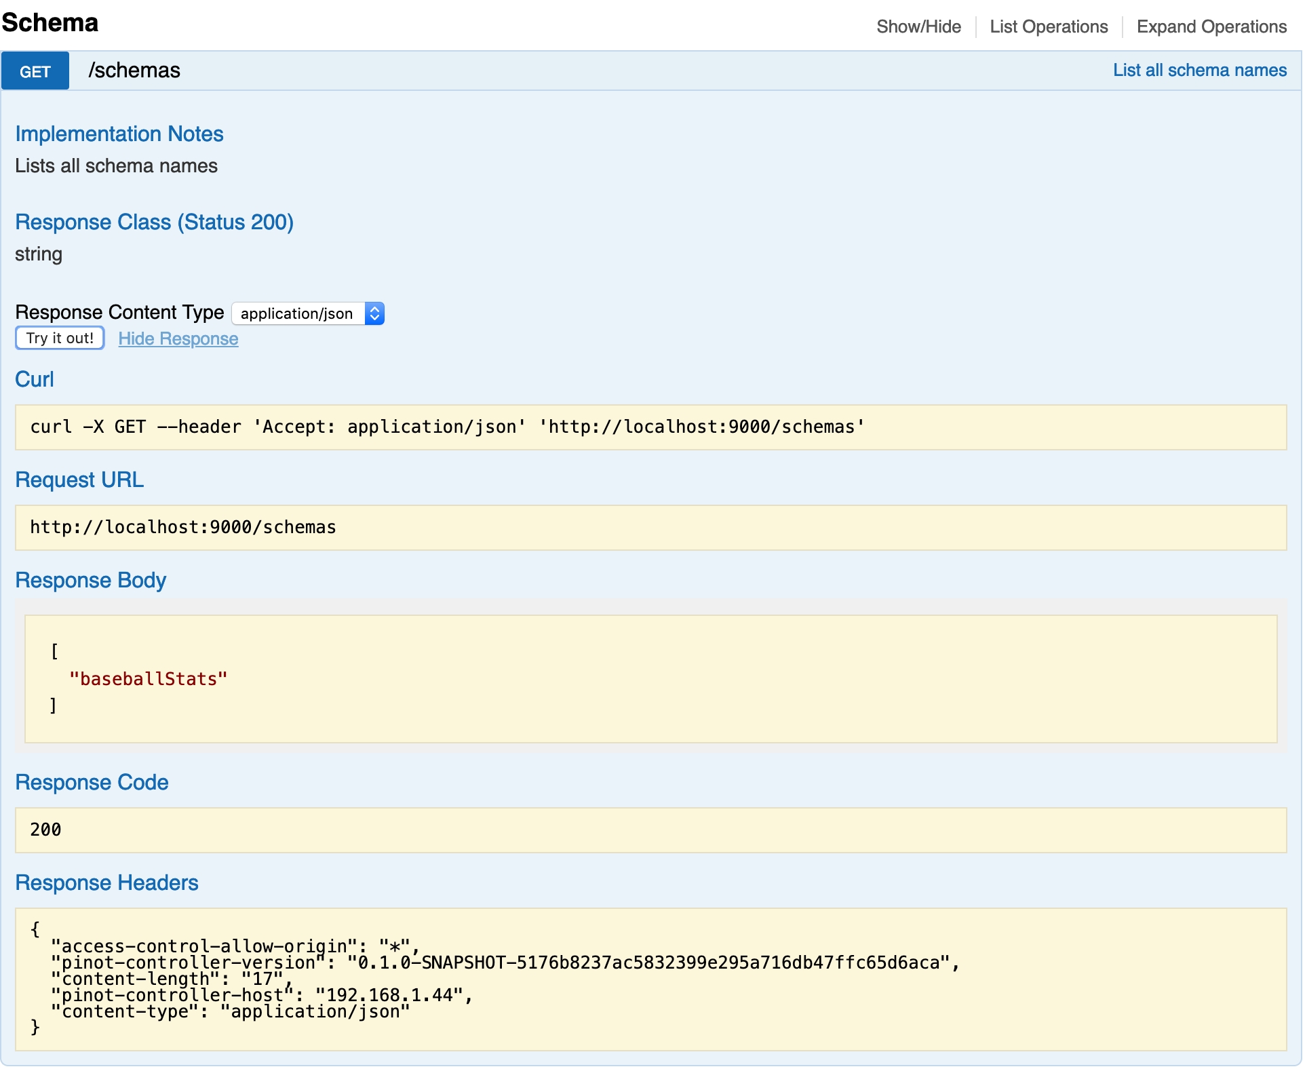Click Response Class (Status 200) heading
The width and height of the screenshot is (1305, 1069).
click(154, 222)
